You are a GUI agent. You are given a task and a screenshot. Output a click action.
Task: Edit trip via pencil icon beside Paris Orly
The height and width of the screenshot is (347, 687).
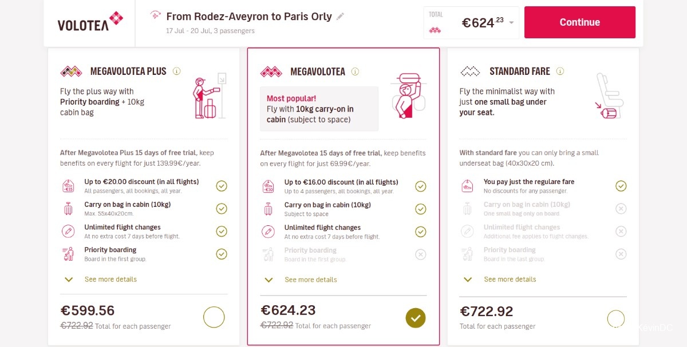341,17
